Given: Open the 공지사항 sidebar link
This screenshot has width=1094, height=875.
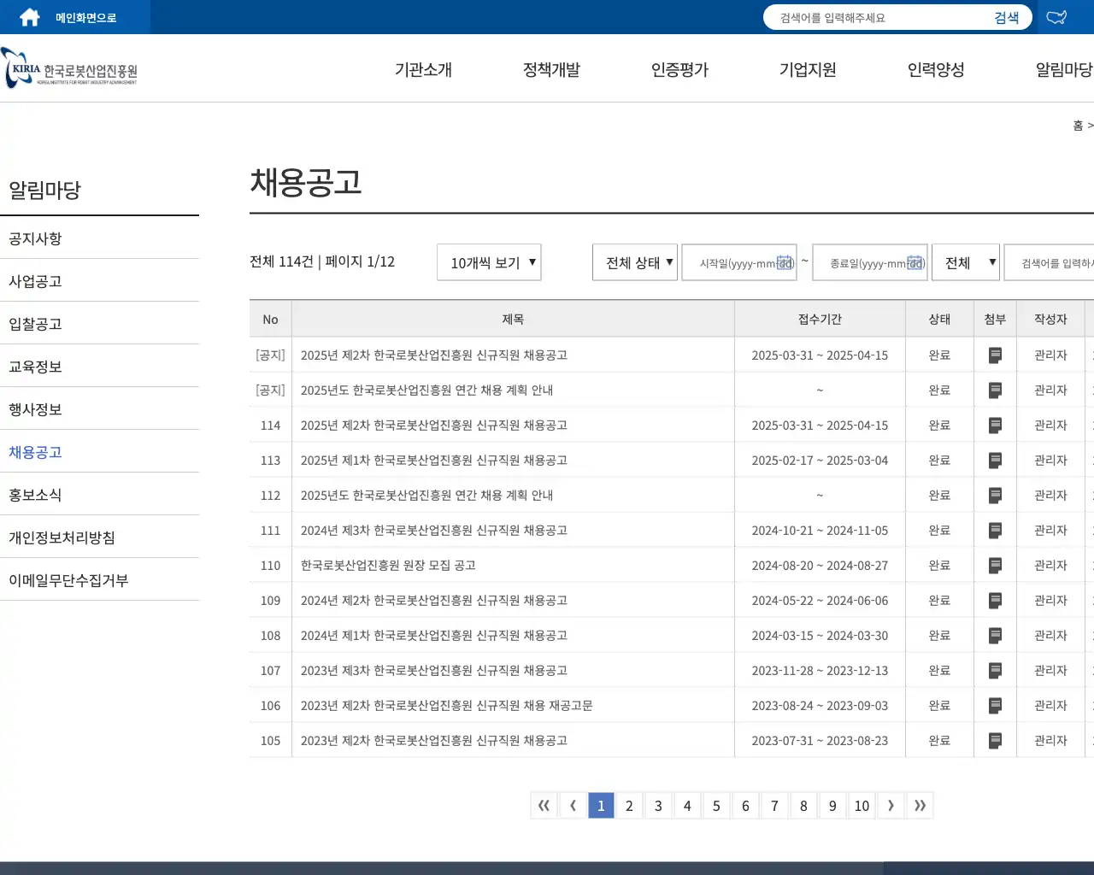Looking at the screenshot, I should coord(34,238).
